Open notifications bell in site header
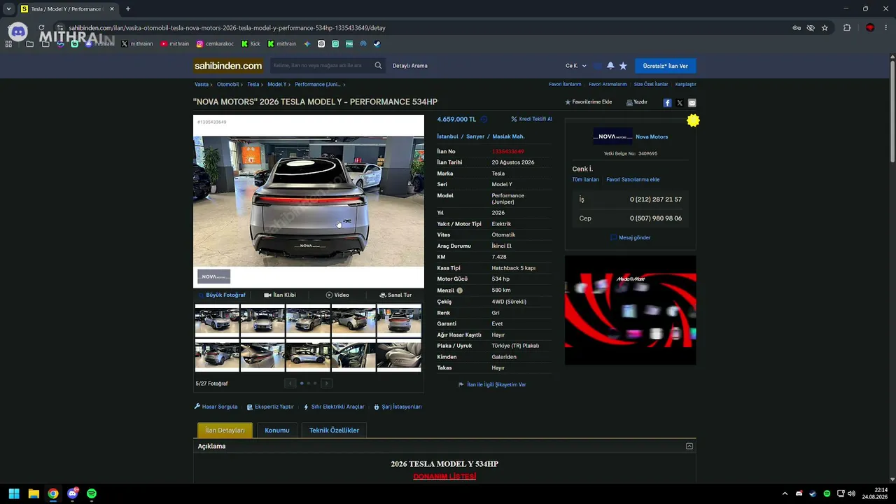The height and width of the screenshot is (504, 896). [610, 66]
